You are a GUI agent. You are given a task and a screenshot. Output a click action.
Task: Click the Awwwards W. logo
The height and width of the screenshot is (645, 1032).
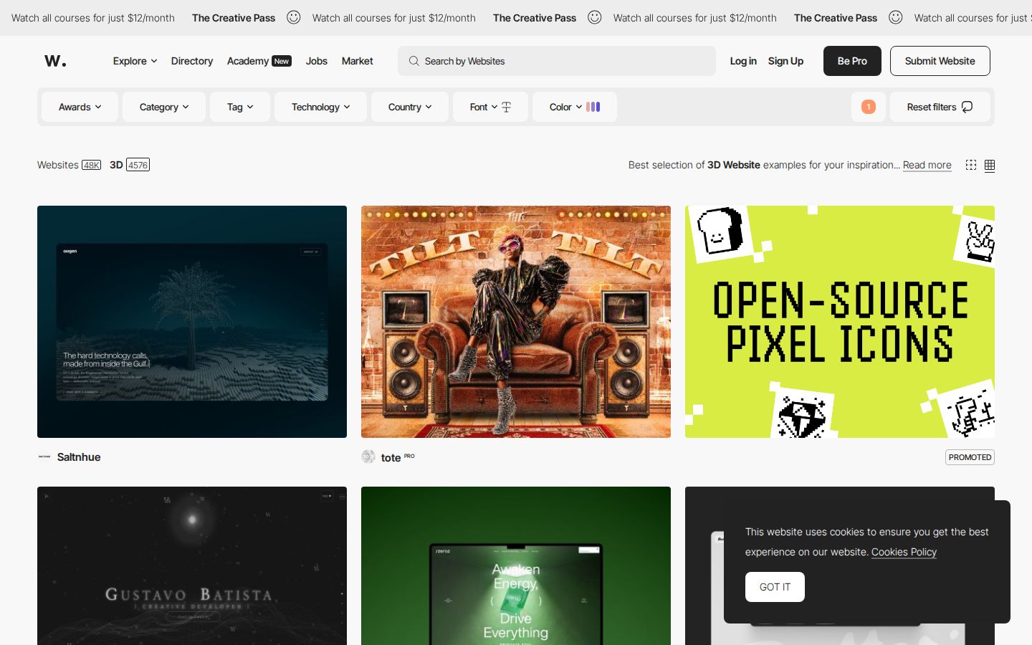55,61
